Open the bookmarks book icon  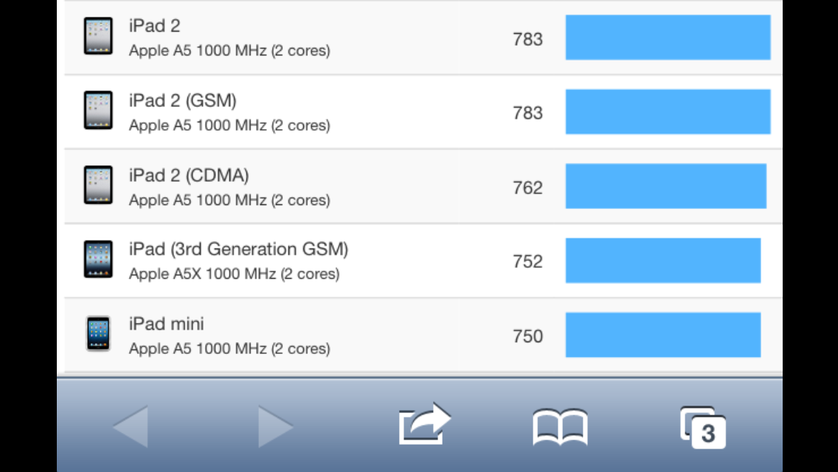point(560,426)
